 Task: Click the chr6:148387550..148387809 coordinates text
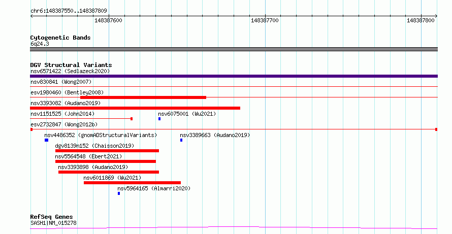(69, 11)
